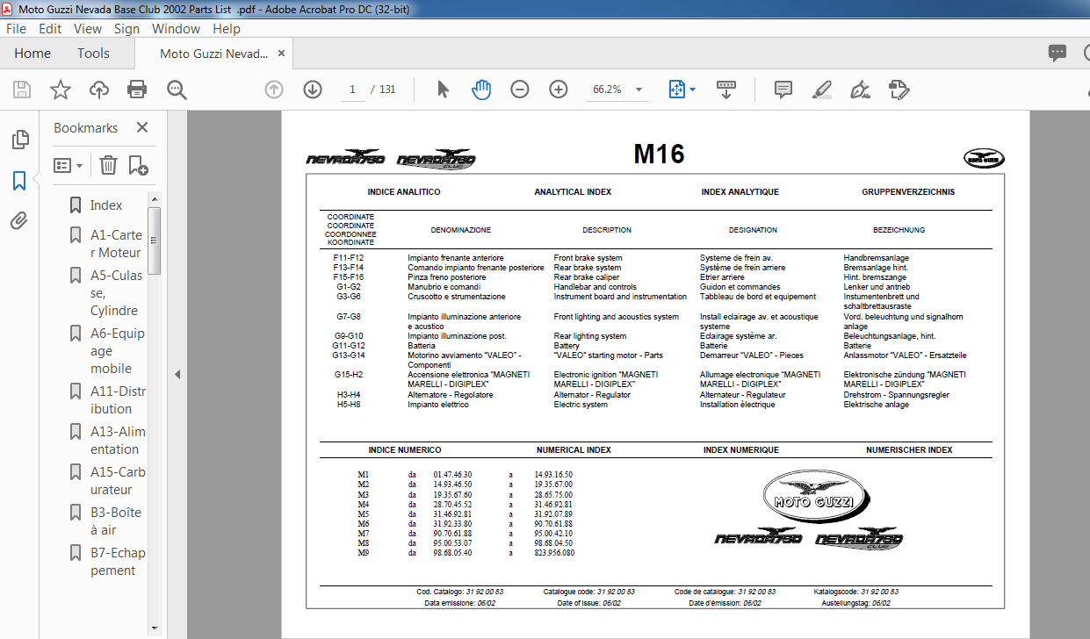Click the 'Rear brake caliper' index entry

[587, 277]
